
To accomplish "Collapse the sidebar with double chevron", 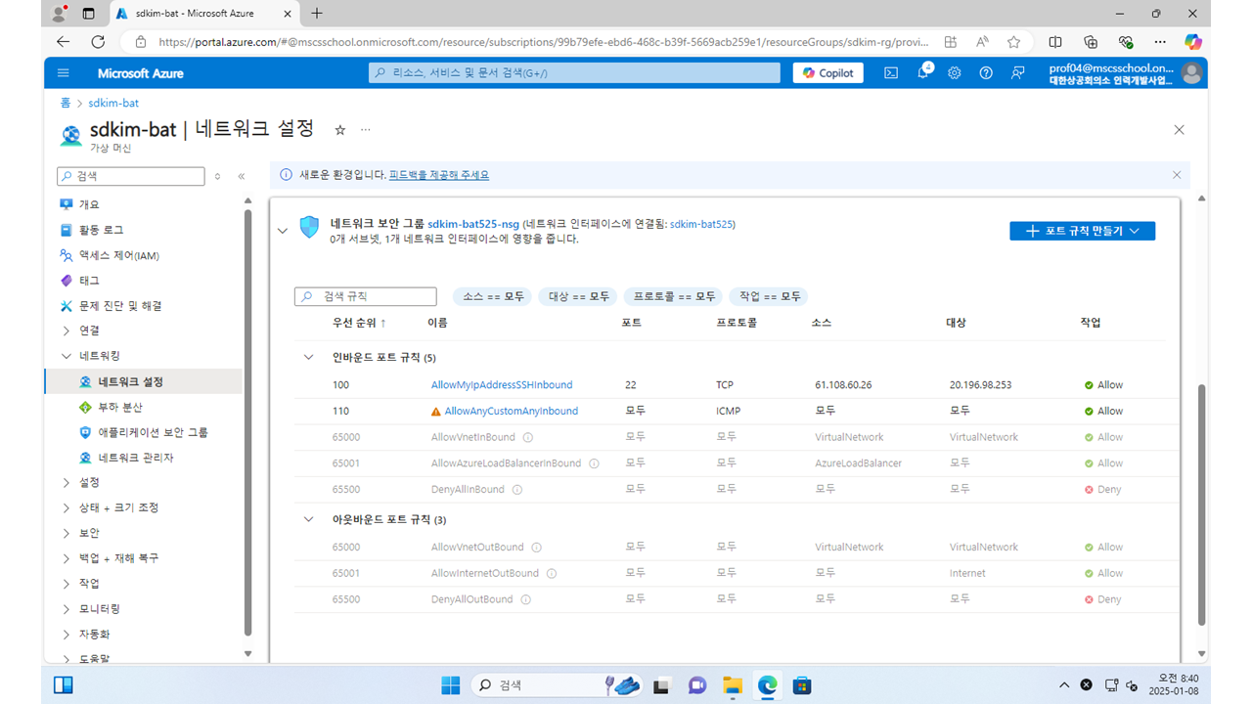I will (242, 177).
